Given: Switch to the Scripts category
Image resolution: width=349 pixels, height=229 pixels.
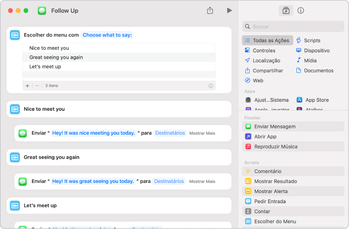Looking at the screenshot, I should click(312, 40).
